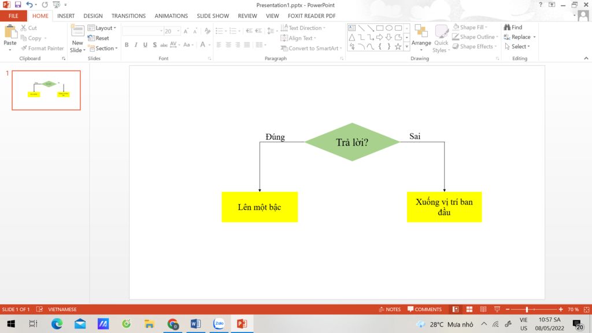Switch to the INSERT tab
This screenshot has height=333, width=592.
click(66, 16)
